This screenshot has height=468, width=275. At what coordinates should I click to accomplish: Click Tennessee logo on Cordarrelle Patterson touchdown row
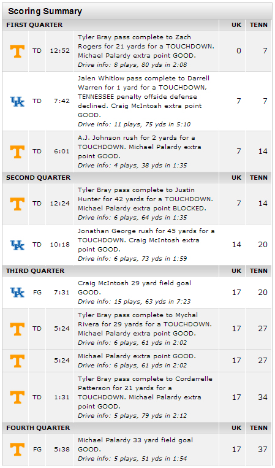pyautogui.click(x=17, y=397)
